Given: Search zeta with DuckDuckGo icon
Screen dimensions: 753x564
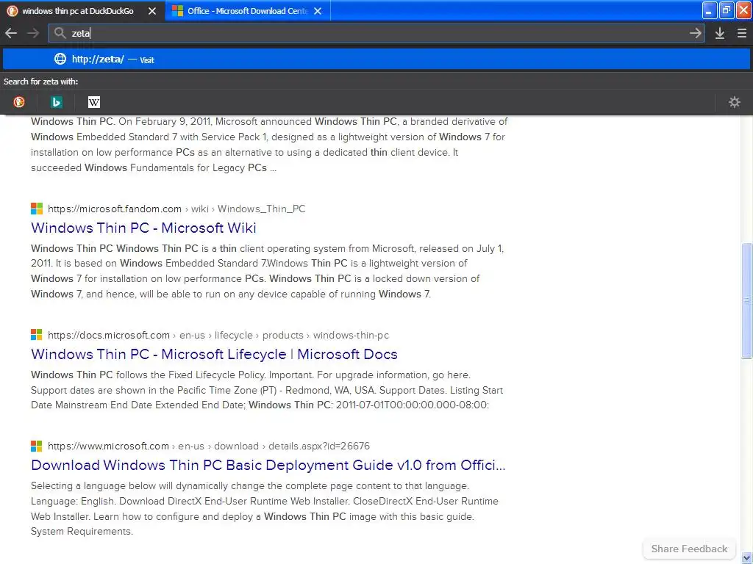Looking at the screenshot, I should [x=19, y=101].
